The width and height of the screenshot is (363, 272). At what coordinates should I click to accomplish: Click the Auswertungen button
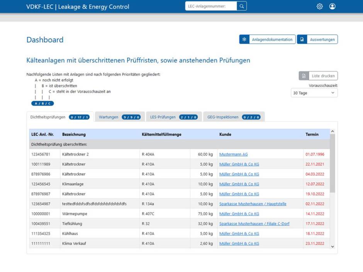tap(322, 39)
